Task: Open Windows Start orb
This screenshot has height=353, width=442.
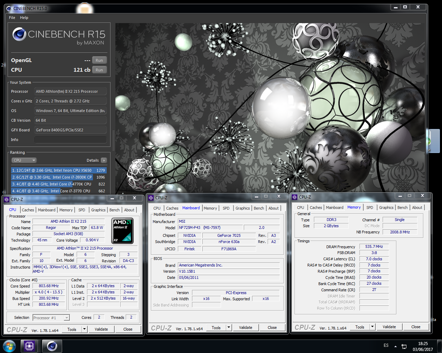Action: pyautogui.click(x=9, y=346)
